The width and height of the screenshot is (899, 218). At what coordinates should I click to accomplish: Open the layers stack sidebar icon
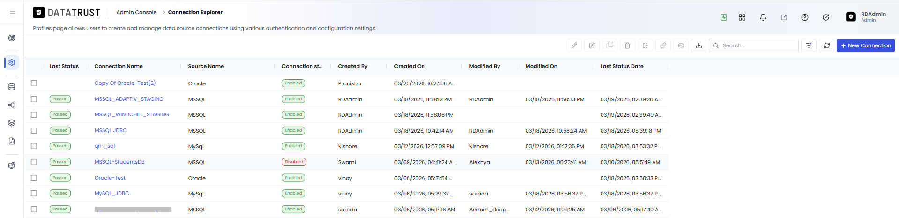[12, 123]
